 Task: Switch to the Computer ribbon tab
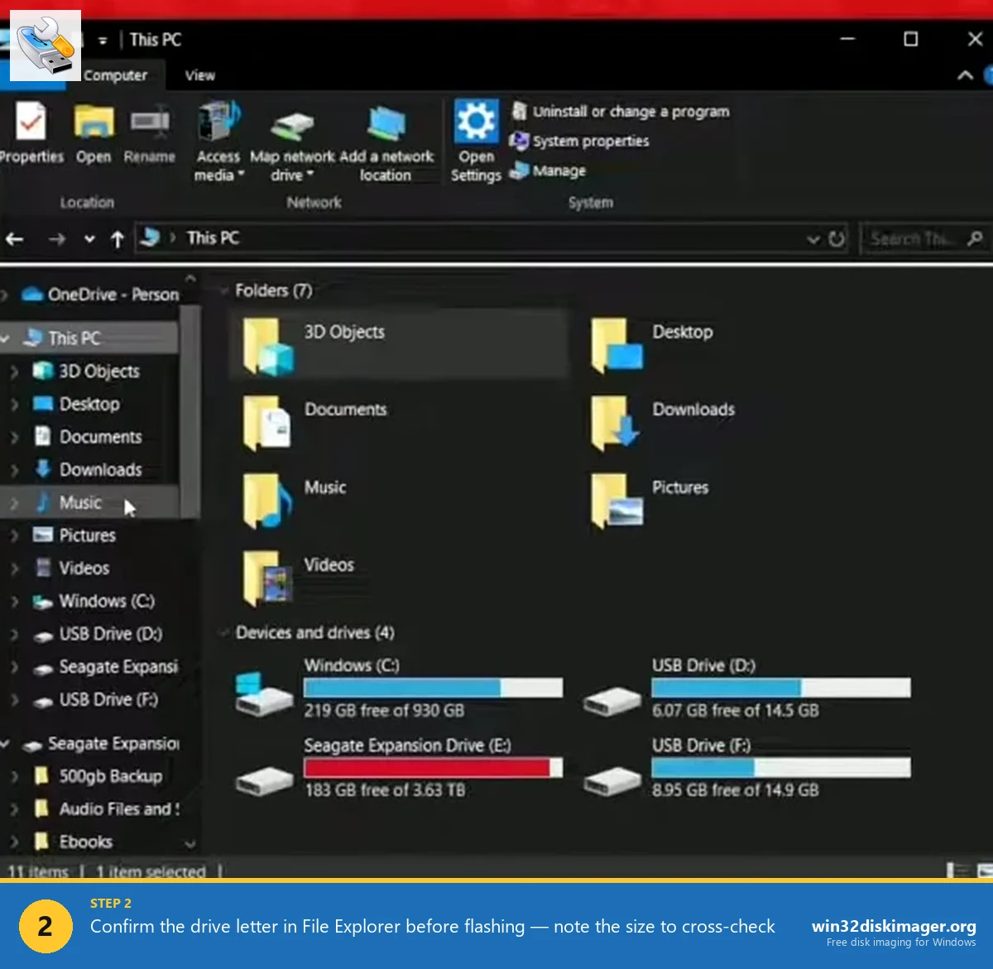[x=116, y=75]
